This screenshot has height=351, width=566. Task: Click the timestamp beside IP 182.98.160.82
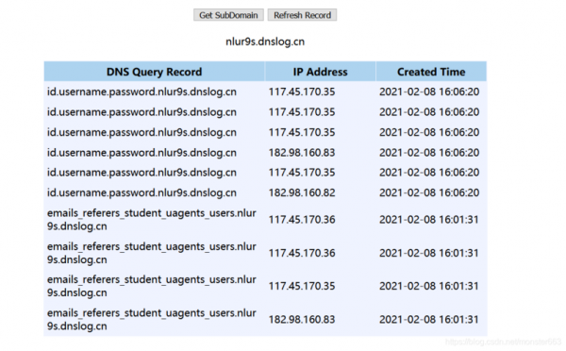(x=429, y=192)
